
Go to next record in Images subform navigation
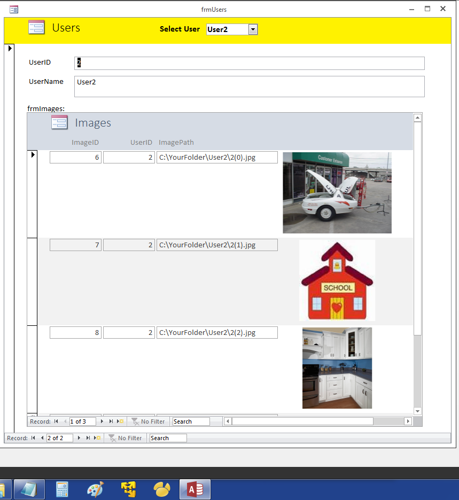(102, 421)
